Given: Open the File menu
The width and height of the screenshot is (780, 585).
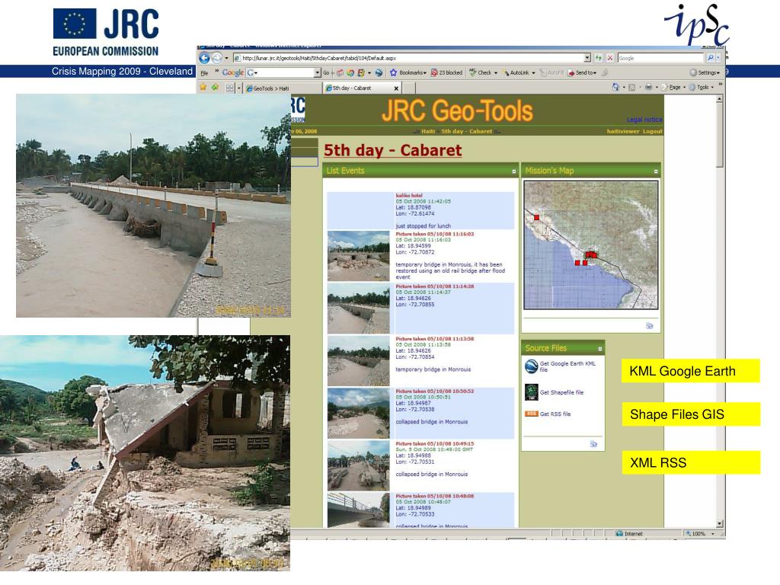Looking at the screenshot, I should (204, 73).
